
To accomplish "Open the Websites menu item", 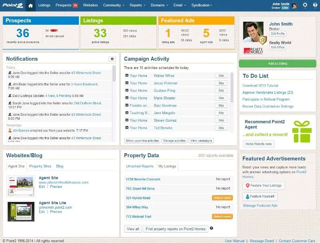I will point(90,5).
